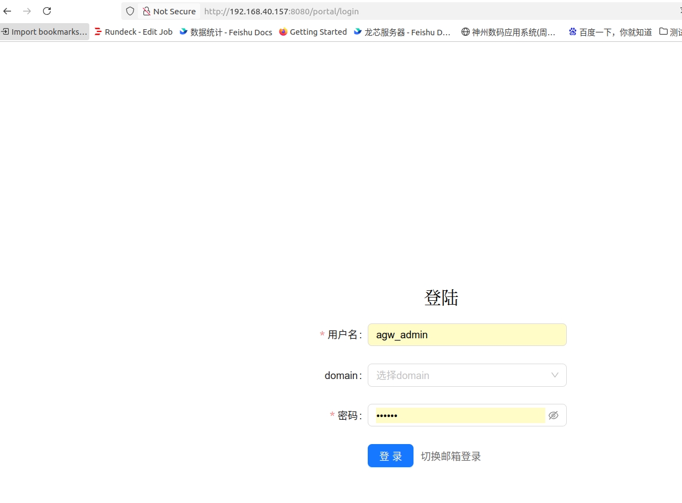Focus the 用户名 input field
Viewport: 682px width, 503px height.
(x=466, y=335)
